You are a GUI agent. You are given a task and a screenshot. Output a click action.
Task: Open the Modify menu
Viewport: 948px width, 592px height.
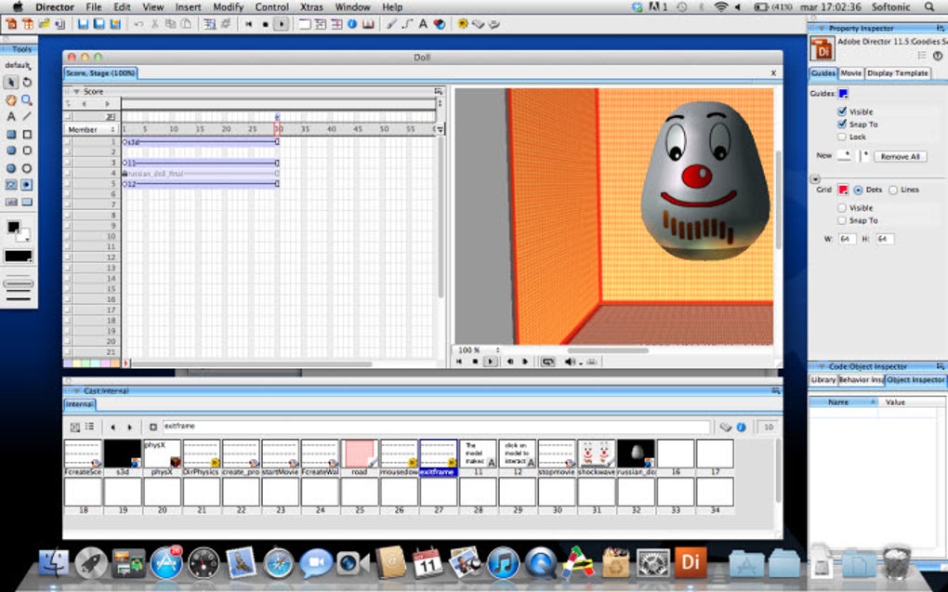click(228, 7)
